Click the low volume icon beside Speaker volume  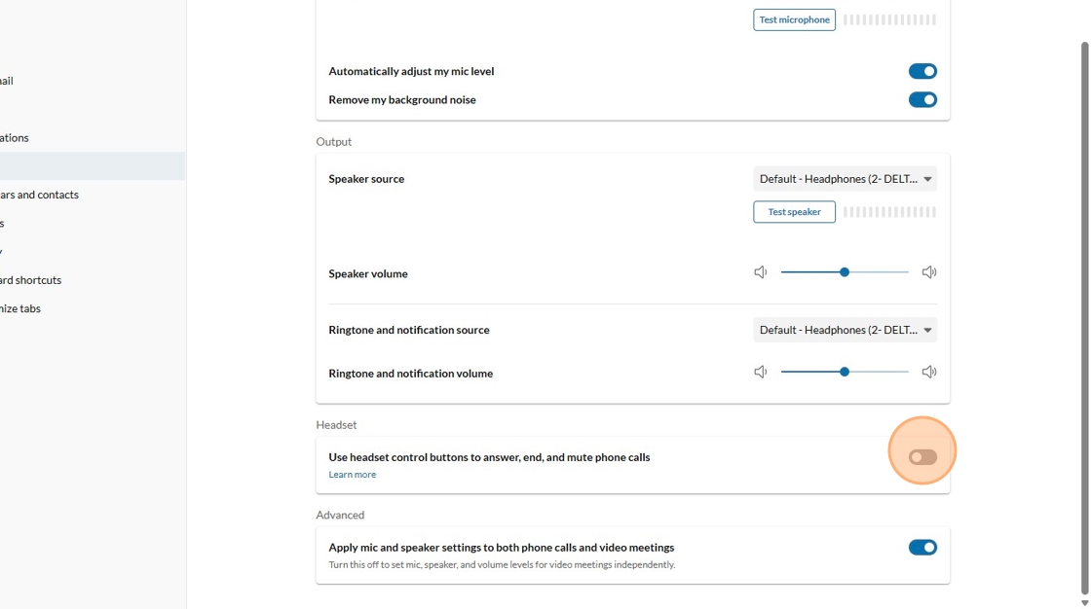761,272
